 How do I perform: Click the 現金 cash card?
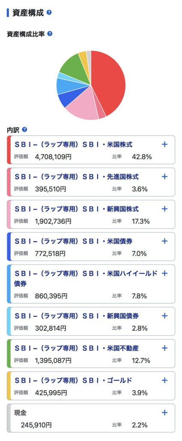[91, 418]
